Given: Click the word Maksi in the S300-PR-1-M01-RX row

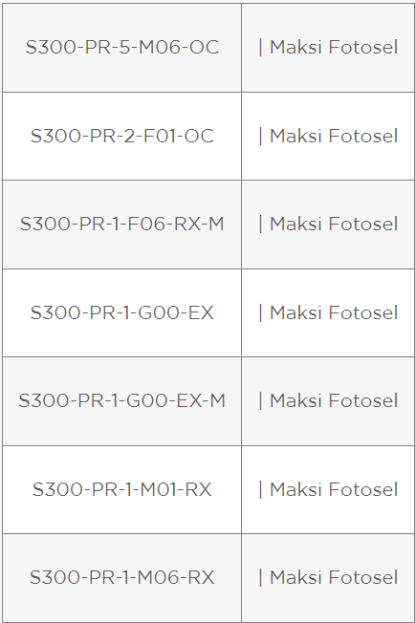Looking at the screenshot, I should 295,489.
